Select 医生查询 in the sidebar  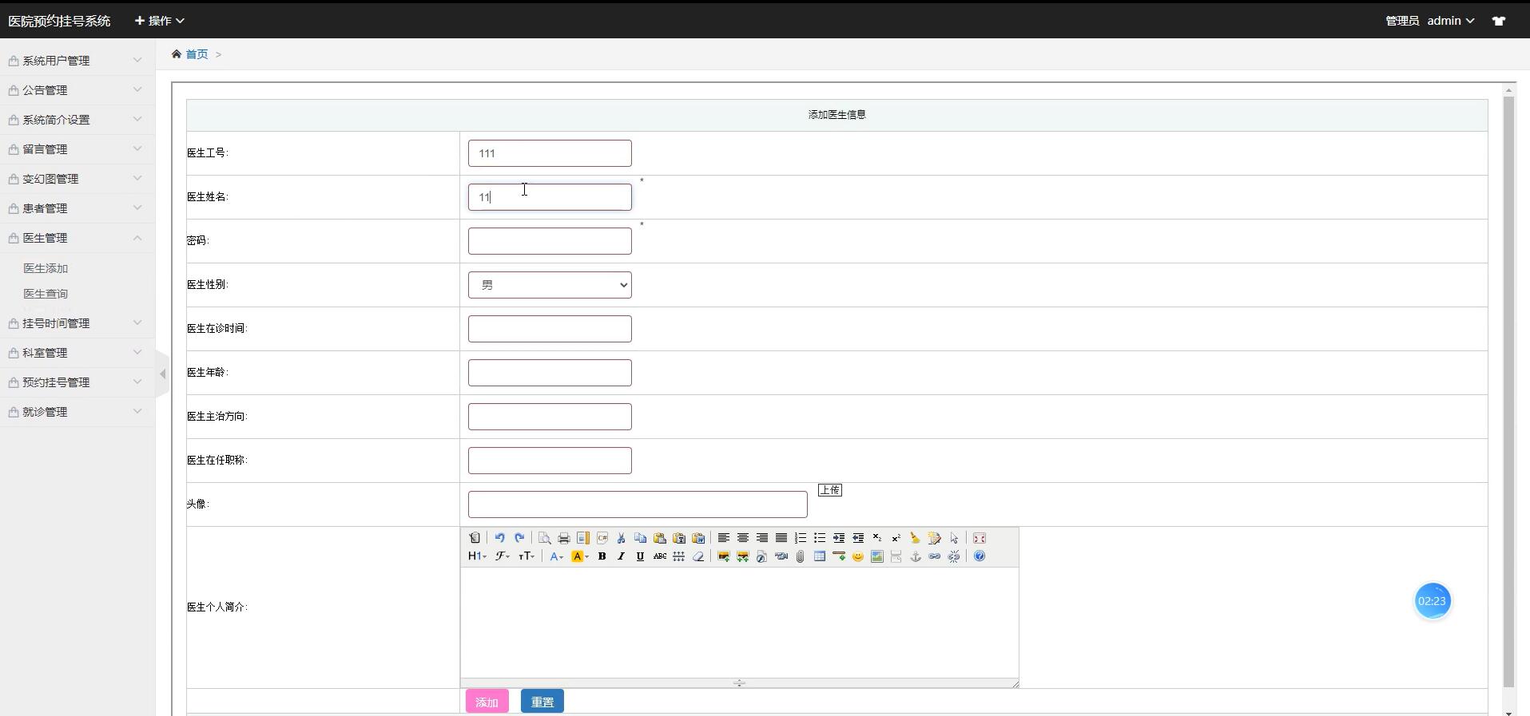point(46,294)
